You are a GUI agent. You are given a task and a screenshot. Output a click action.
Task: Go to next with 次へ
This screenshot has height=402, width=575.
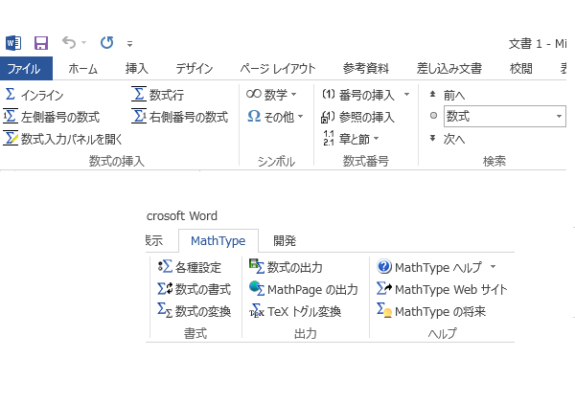click(447, 139)
